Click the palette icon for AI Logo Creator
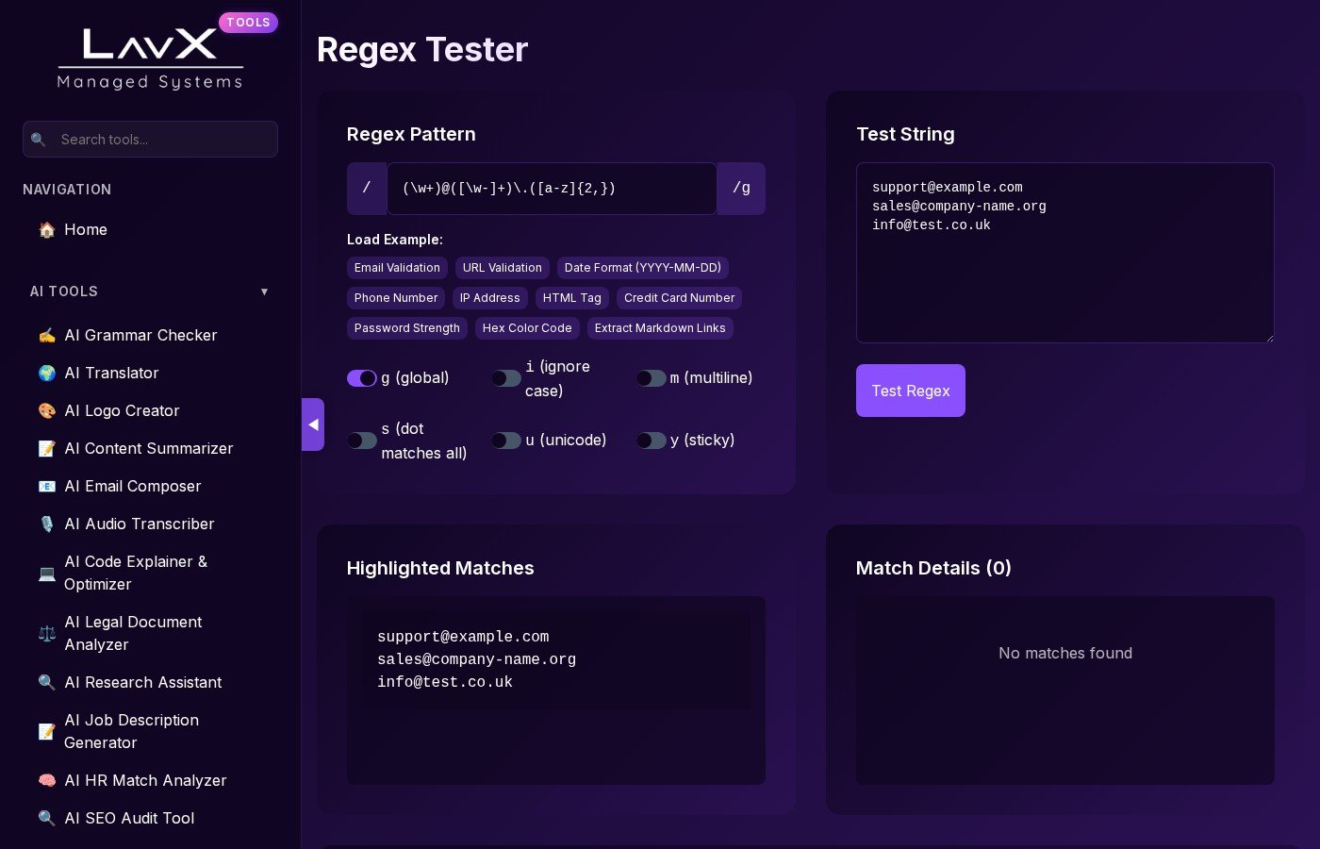Viewport: 1320px width, 849px height. 46,410
